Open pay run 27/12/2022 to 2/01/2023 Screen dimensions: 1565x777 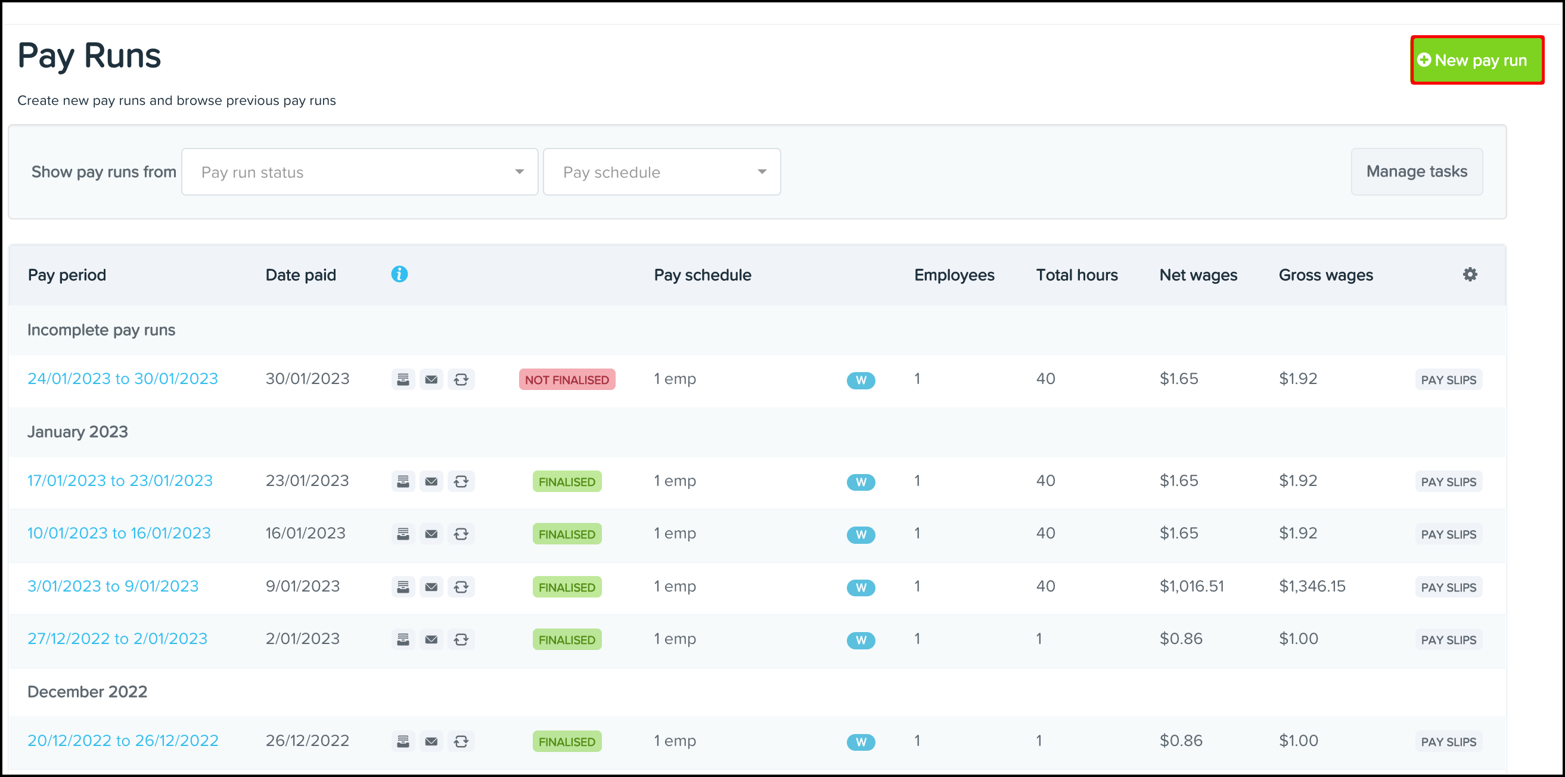(117, 639)
